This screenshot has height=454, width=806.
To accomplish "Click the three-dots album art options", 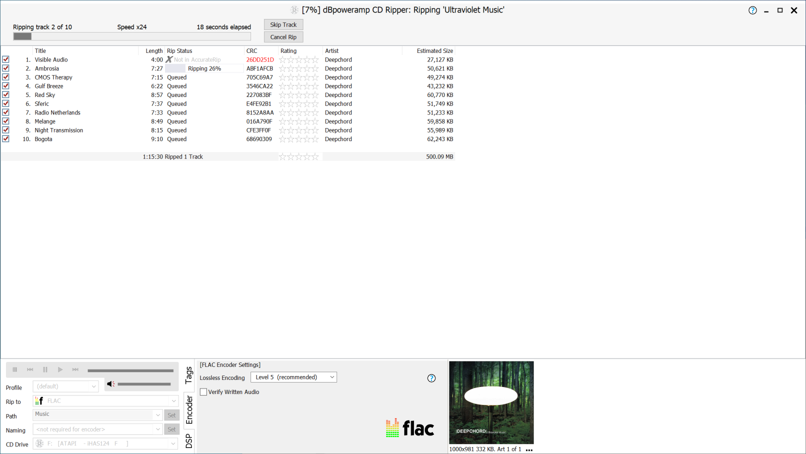I will point(529,450).
